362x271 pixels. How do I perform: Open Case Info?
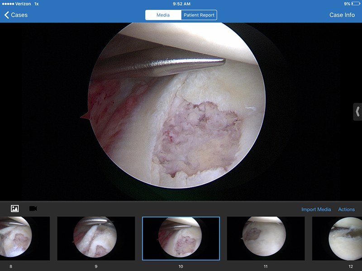[x=342, y=15]
